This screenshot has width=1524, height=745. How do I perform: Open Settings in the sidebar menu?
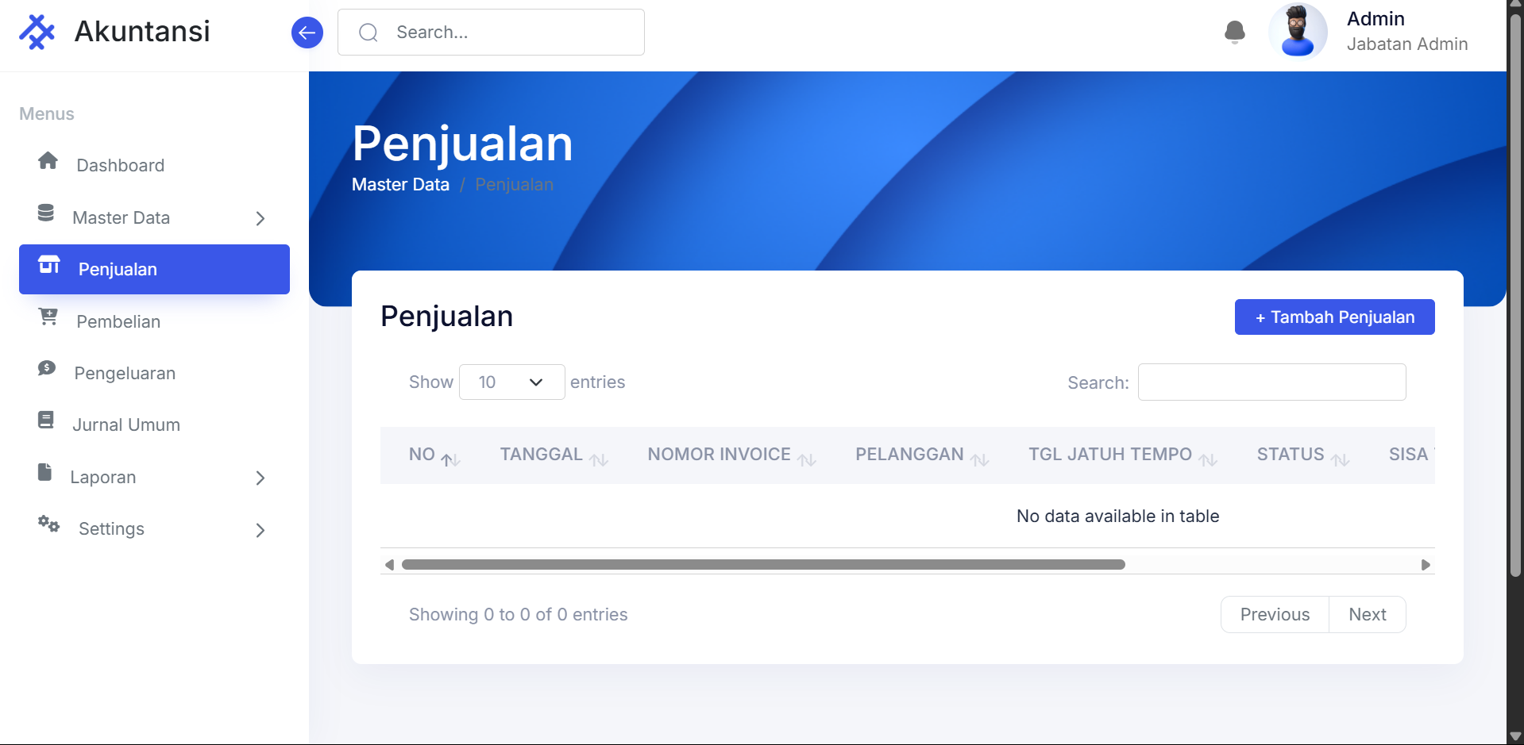tap(111, 529)
